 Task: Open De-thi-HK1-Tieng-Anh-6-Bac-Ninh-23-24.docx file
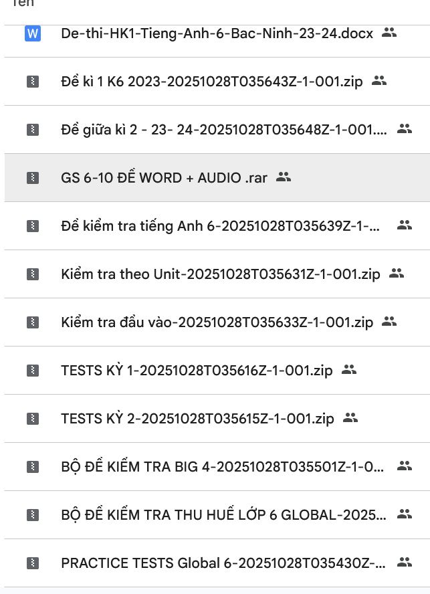(217, 33)
